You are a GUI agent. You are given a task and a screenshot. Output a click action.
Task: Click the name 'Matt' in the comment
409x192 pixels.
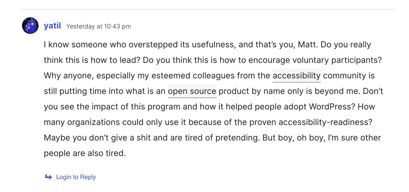click(307, 45)
